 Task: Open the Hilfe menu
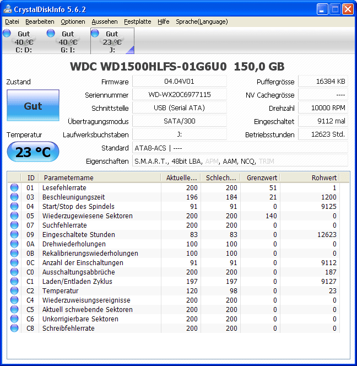(163, 21)
